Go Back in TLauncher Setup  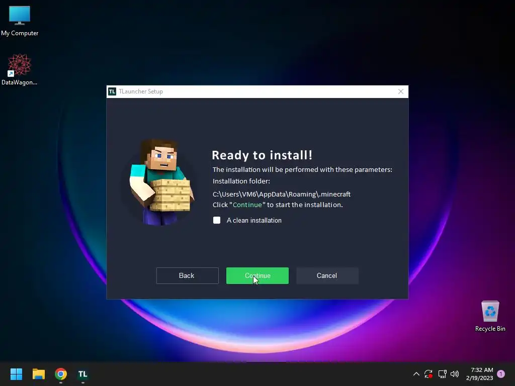coord(187,276)
